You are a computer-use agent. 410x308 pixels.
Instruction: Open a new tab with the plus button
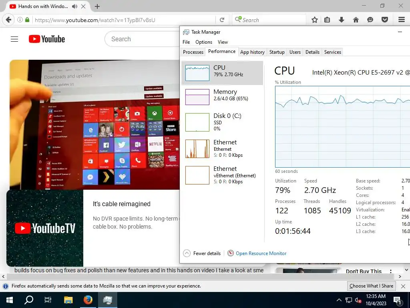coord(97,6)
